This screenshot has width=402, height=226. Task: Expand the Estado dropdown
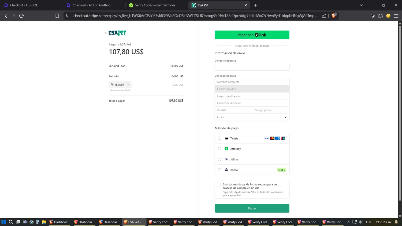point(252,117)
